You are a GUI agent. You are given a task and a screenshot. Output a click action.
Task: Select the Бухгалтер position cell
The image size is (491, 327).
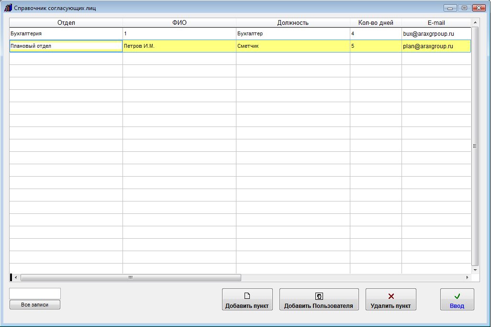point(293,33)
